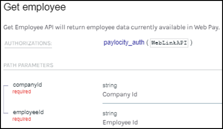
Task: Click the paylocity_auth authorization link
Action: (124, 43)
